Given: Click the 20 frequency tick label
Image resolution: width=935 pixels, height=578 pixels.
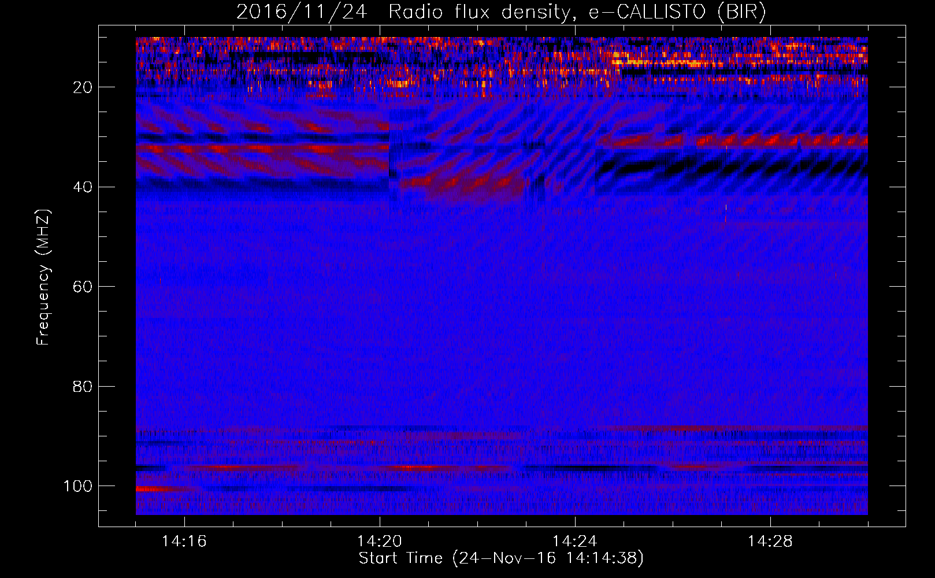Looking at the screenshot, I should point(83,87).
